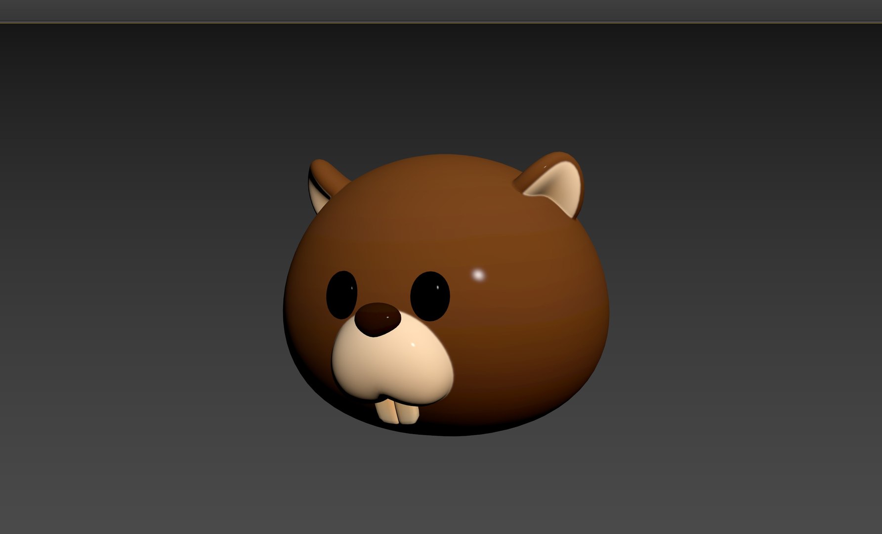Select the black eye nearest the highlight spot
The width and height of the screenshot is (882, 534).
pos(430,296)
